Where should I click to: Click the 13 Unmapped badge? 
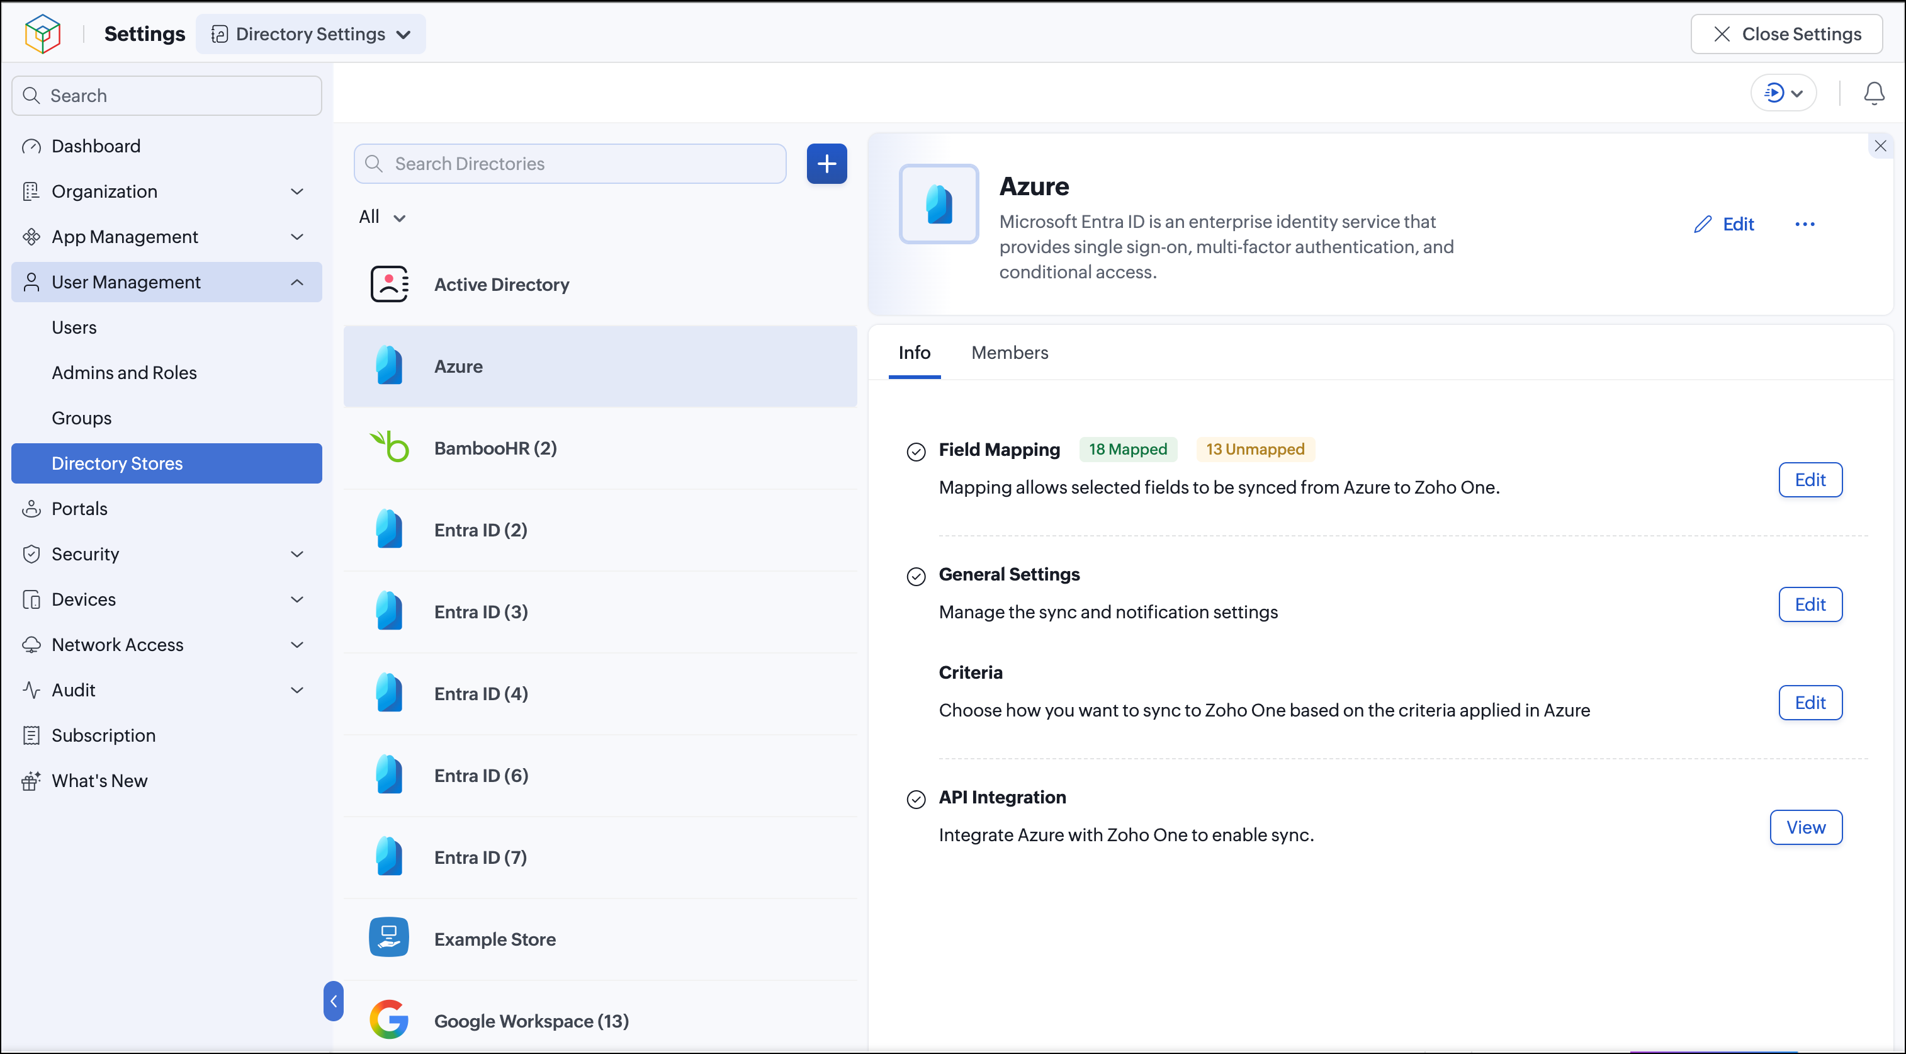tap(1255, 450)
